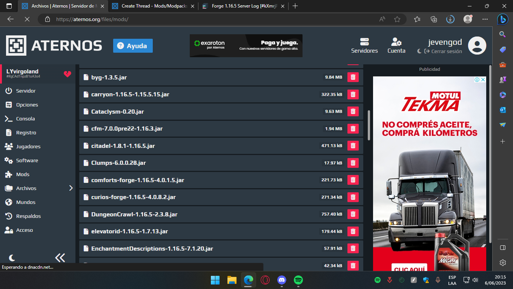Open Cuenta account settings

pyautogui.click(x=396, y=46)
